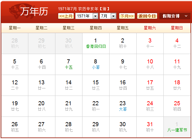Click the 星期日 column header
This screenshot has height=139, width=192.
[x=177, y=28]
